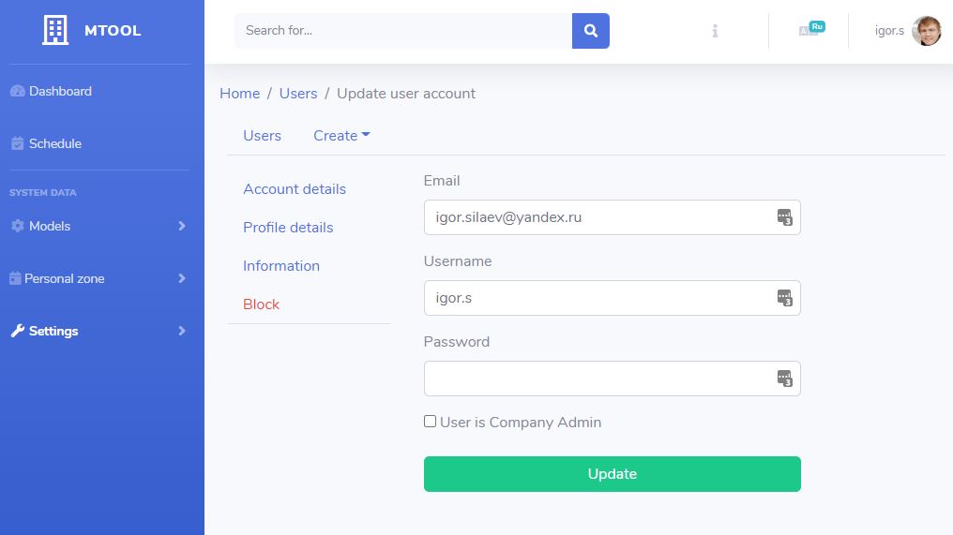Open Account details section
The image size is (953, 535).
point(295,189)
